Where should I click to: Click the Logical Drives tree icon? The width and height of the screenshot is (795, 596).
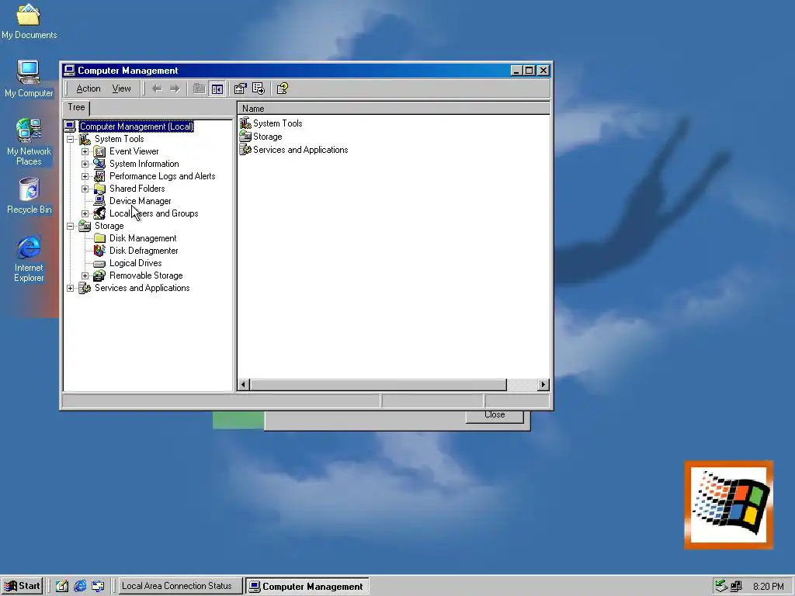tap(100, 264)
